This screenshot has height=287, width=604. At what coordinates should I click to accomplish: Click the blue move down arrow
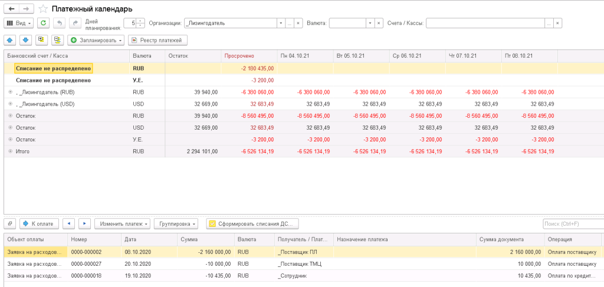(x=25, y=40)
